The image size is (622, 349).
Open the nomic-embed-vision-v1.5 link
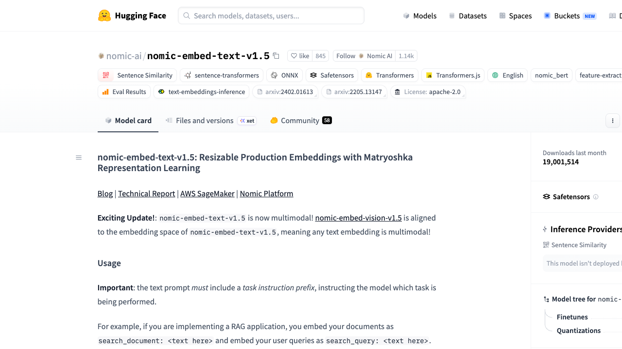(358, 218)
